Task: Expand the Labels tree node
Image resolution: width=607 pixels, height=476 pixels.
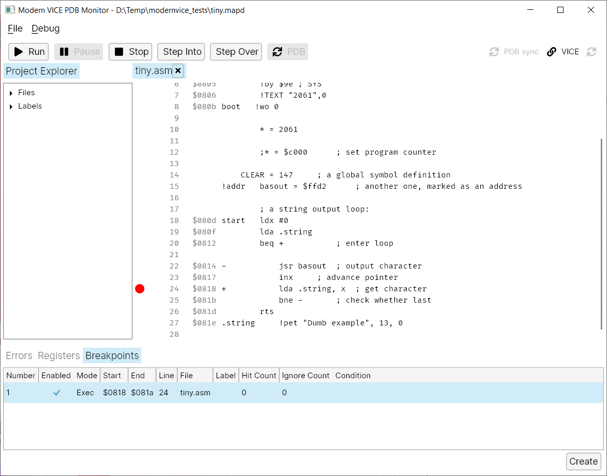Action: point(11,107)
